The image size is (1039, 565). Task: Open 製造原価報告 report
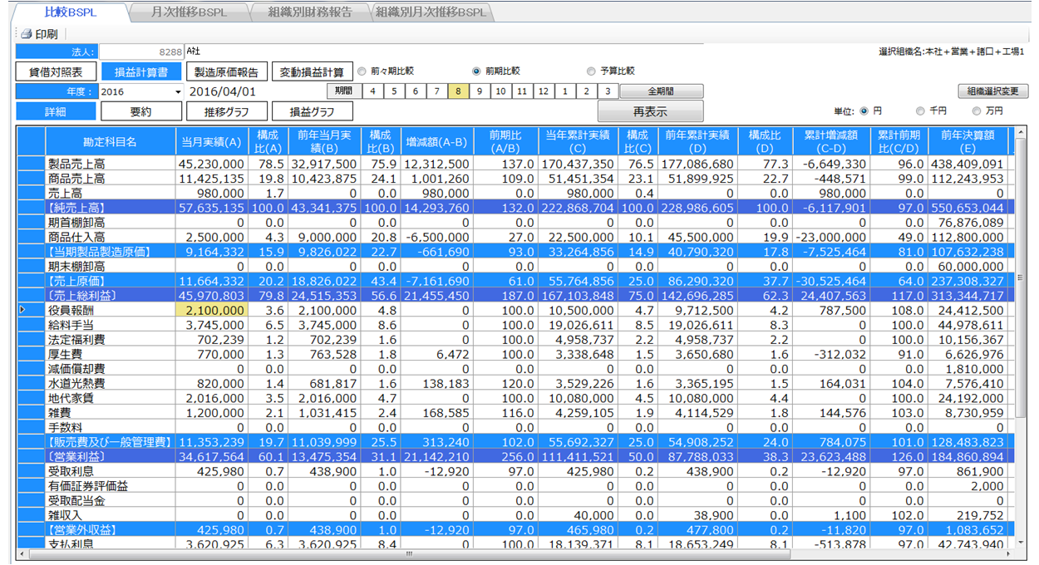click(227, 72)
